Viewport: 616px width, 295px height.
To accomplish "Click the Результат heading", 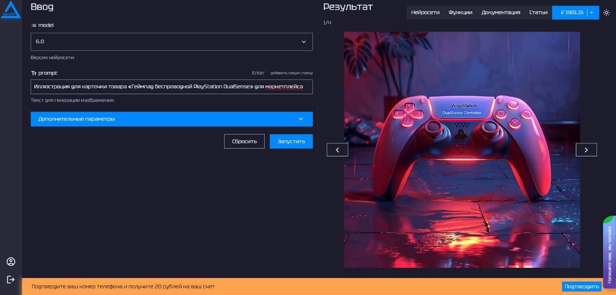I will [x=348, y=7].
